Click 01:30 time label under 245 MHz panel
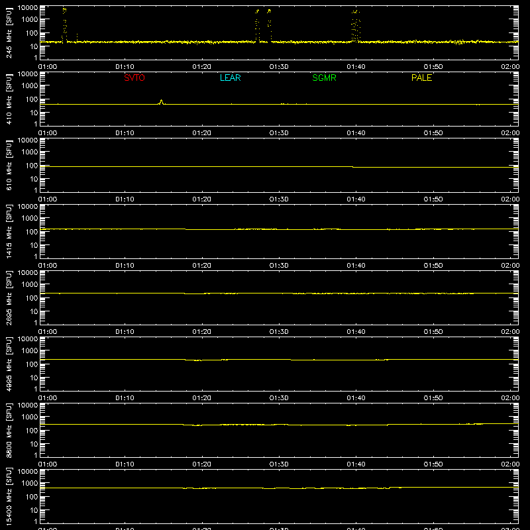The width and height of the screenshot is (530, 530). [x=279, y=67]
